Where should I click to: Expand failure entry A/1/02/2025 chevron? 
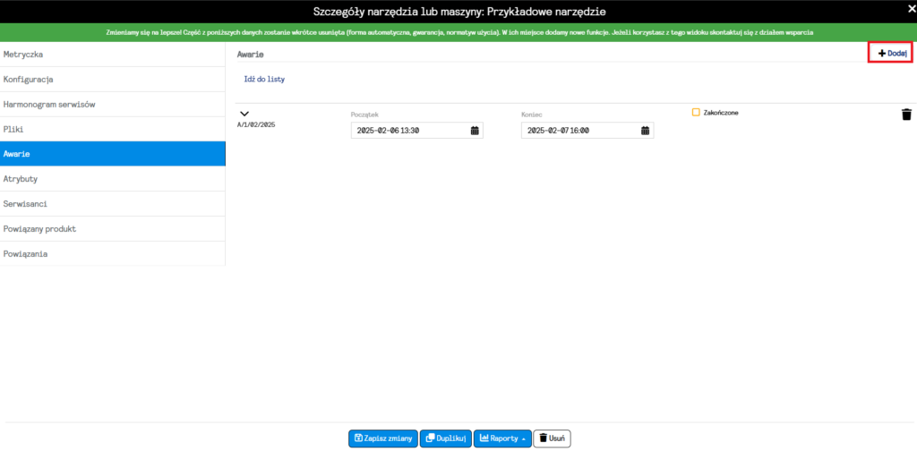click(244, 114)
